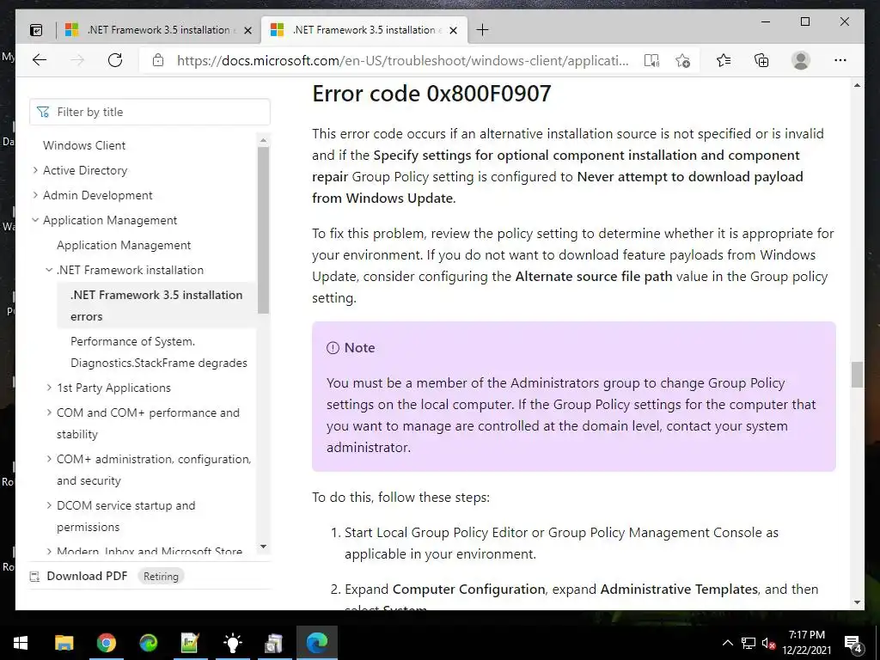Click the Download PDF icon
Screen dimensions: 880x660
pos(34,577)
